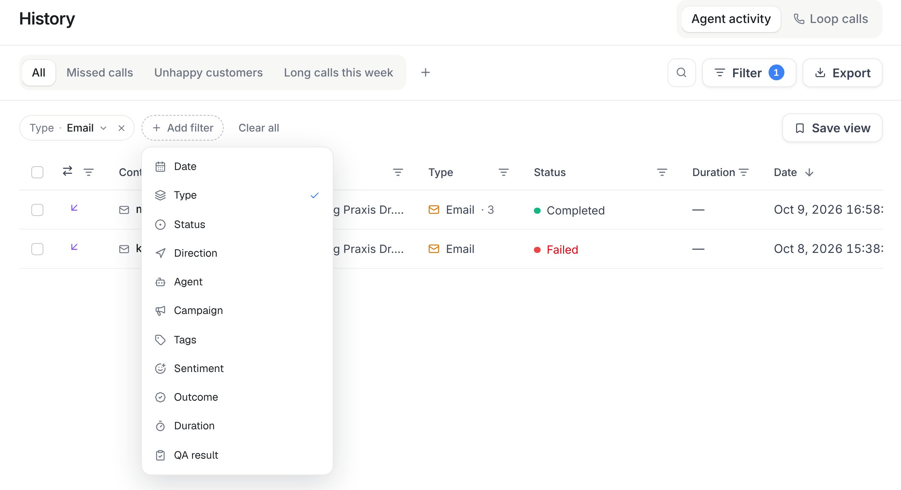901x490 pixels.
Task: Select Agent activity view
Action: (731, 19)
